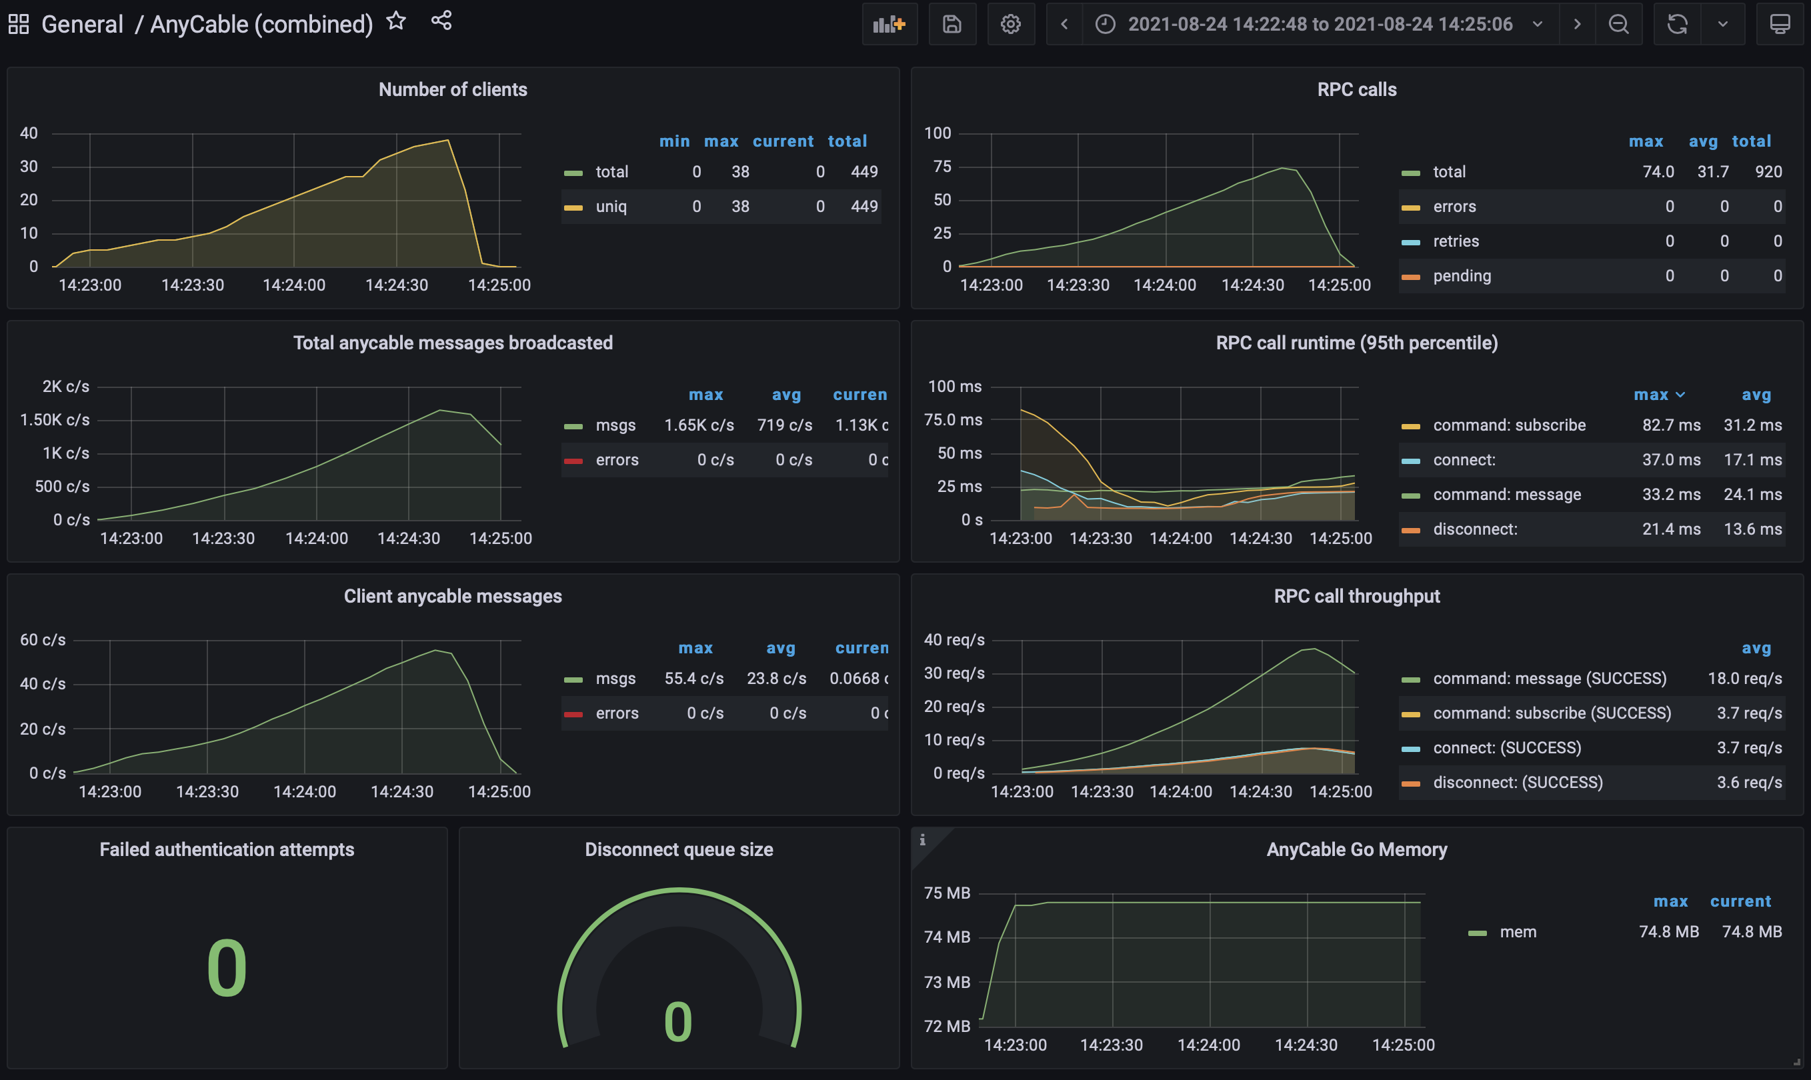Open the RPC call throughput panel menu

pos(1356,595)
